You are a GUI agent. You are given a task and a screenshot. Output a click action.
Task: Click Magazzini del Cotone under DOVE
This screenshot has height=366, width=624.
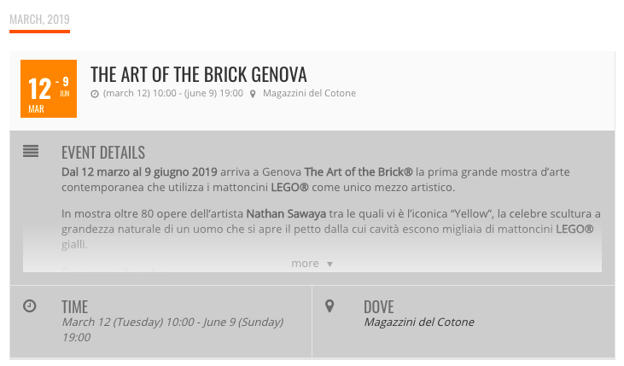(x=418, y=322)
